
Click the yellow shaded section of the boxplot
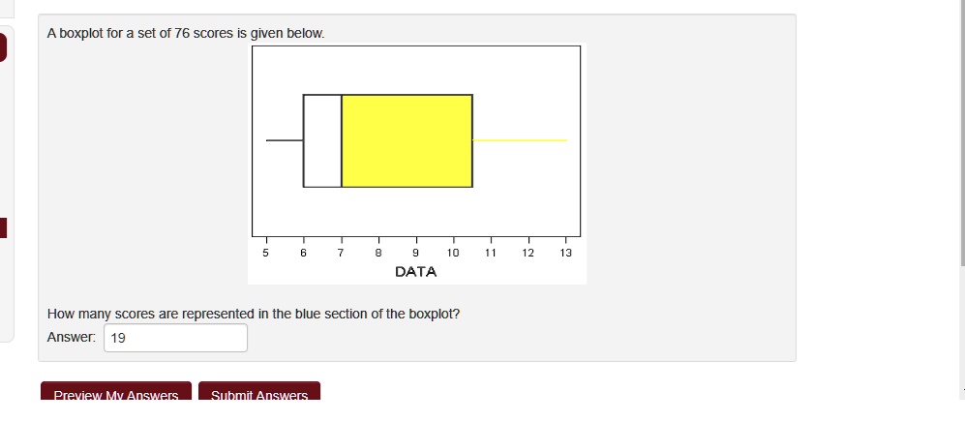coord(407,141)
